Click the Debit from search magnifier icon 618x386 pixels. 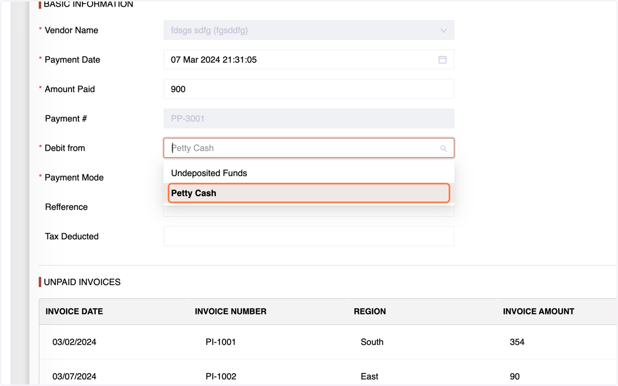tap(443, 148)
